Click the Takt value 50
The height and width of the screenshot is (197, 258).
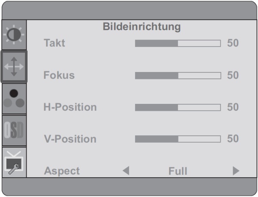pyautogui.click(x=233, y=43)
